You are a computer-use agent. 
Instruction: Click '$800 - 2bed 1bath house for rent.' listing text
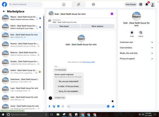click(x=65, y=22)
